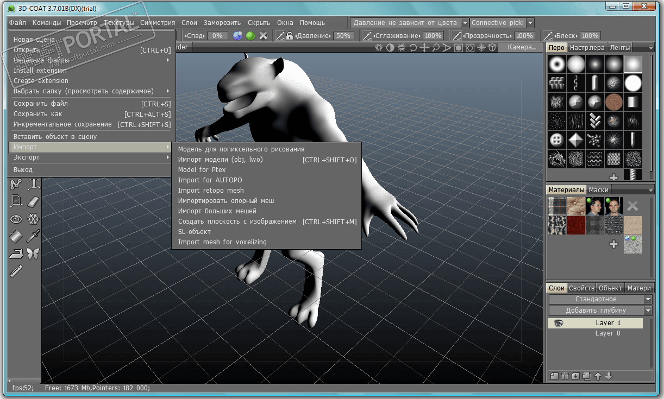Image resolution: width=664 pixels, height=399 pixels.
Task: Expand the Добавить глубину dropdown
Action: click(x=648, y=311)
